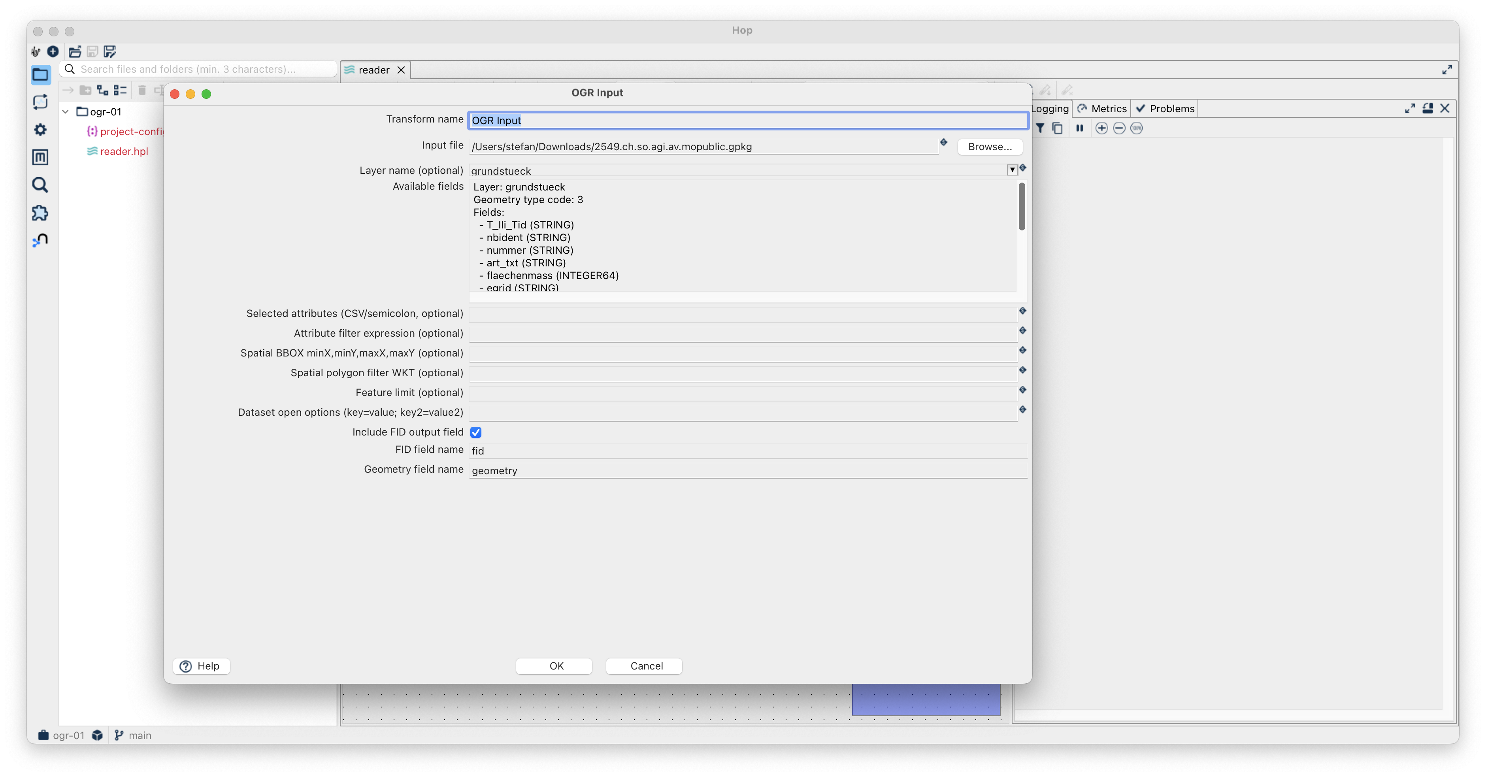Viewport: 1486px width, 777px height.
Task: Pause logging with the pause icon
Action: point(1079,128)
